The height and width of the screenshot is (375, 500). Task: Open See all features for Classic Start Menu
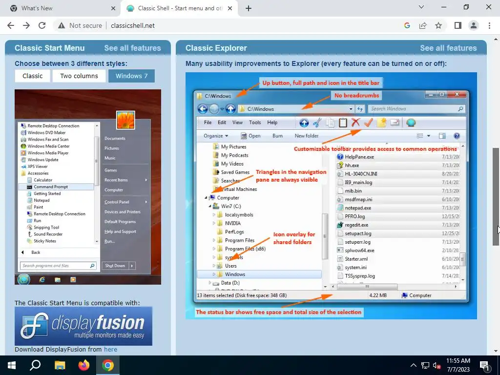133,48
